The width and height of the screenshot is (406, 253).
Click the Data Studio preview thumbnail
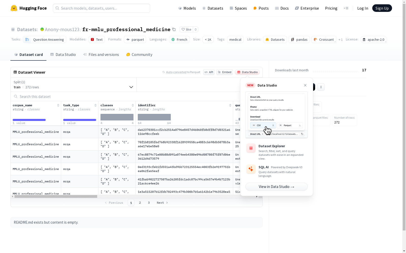[277, 115]
